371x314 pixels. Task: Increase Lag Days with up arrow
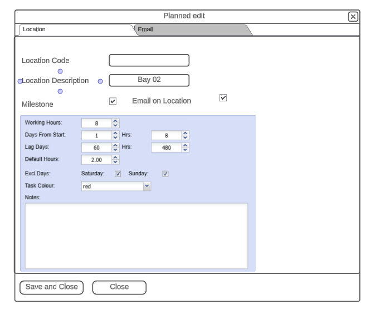coord(115,145)
